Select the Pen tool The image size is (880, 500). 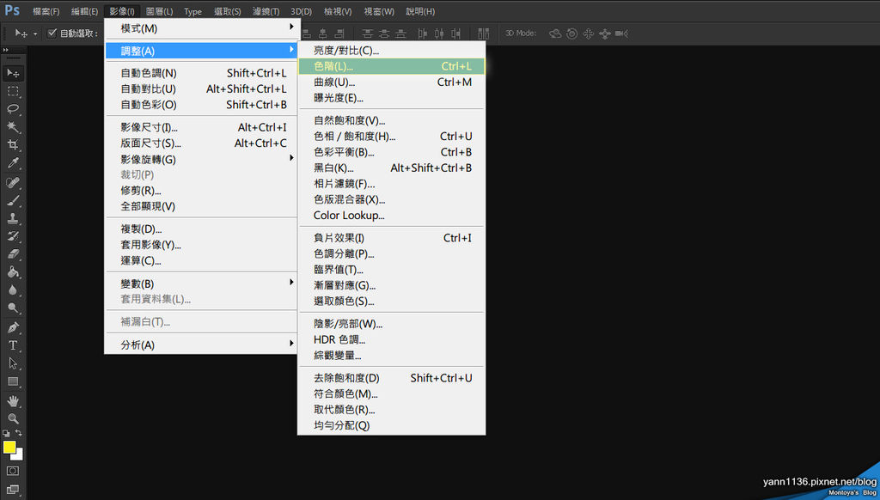pos(12,327)
